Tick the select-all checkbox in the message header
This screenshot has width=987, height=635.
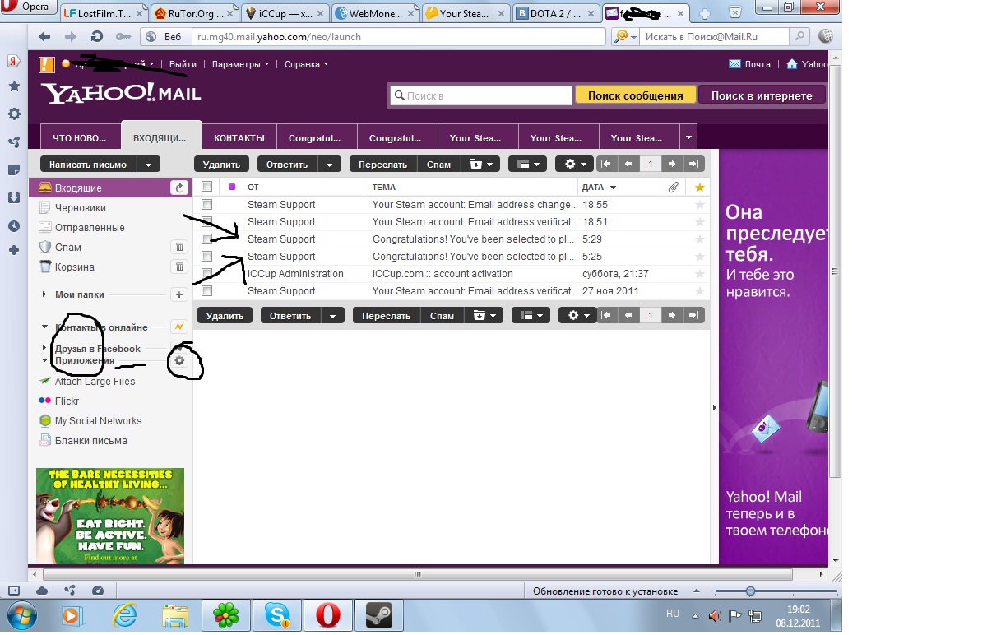[x=207, y=187]
